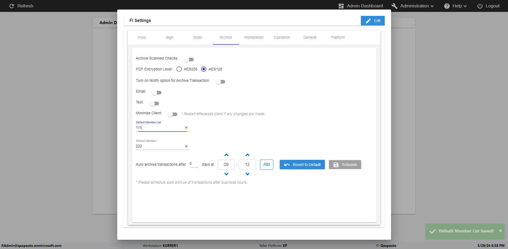Click the minutes field showing 12

[x=247, y=165]
